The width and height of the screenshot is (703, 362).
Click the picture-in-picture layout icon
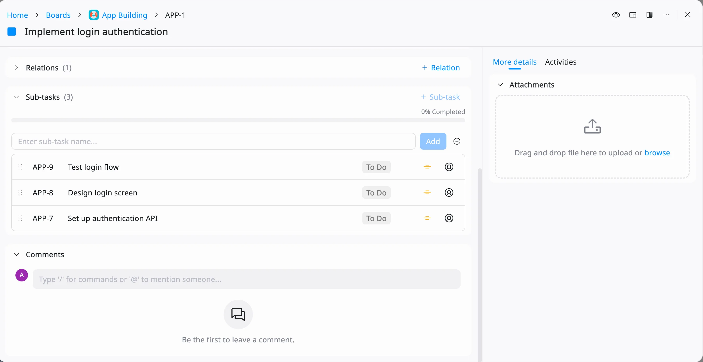(633, 15)
